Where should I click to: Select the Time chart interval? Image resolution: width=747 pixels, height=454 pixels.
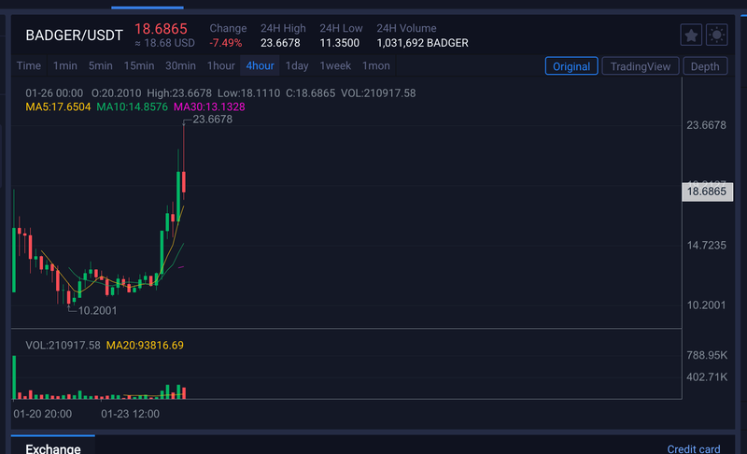pyautogui.click(x=29, y=65)
